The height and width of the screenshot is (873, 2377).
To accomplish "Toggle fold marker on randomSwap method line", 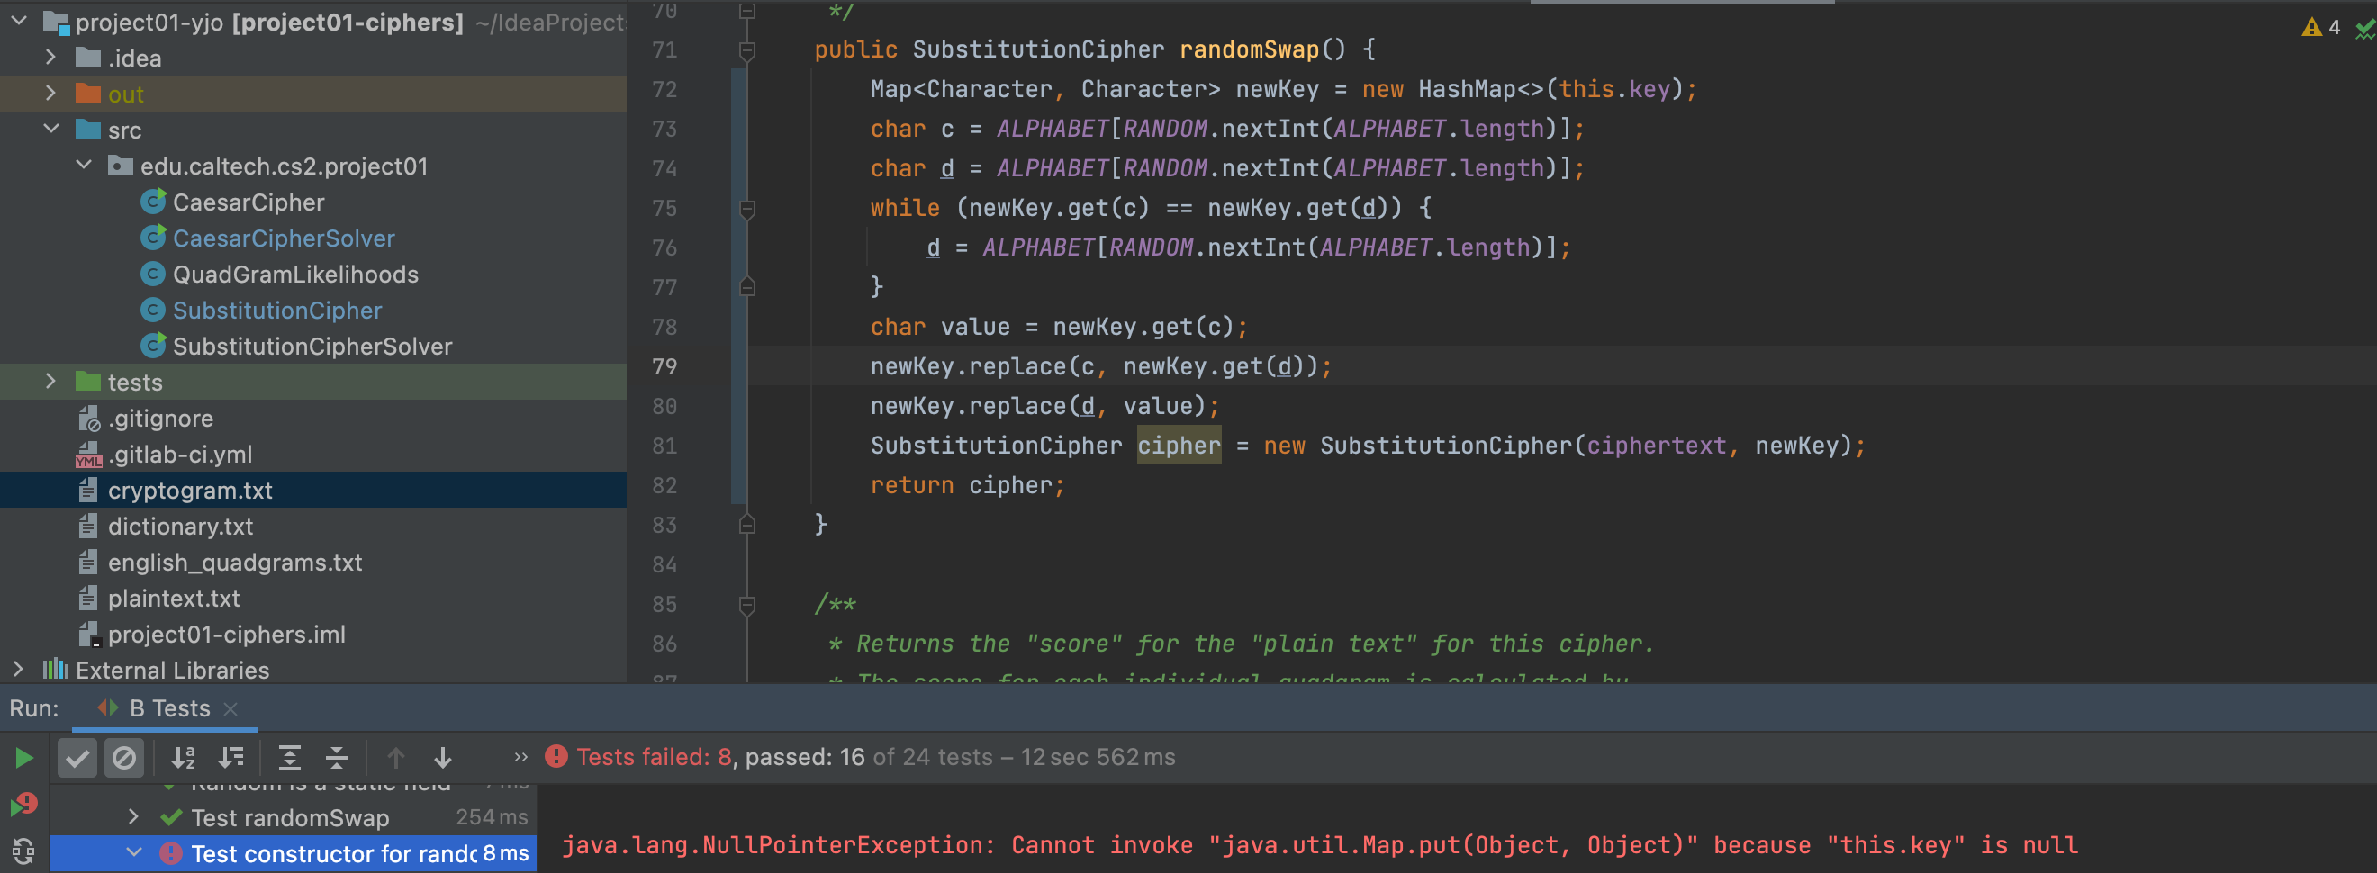I will [x=747, y=50].
